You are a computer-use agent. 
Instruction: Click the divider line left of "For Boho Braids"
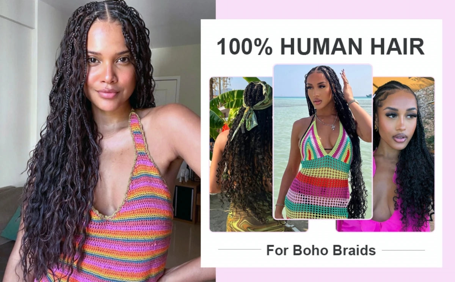click(x=240, y=250)
